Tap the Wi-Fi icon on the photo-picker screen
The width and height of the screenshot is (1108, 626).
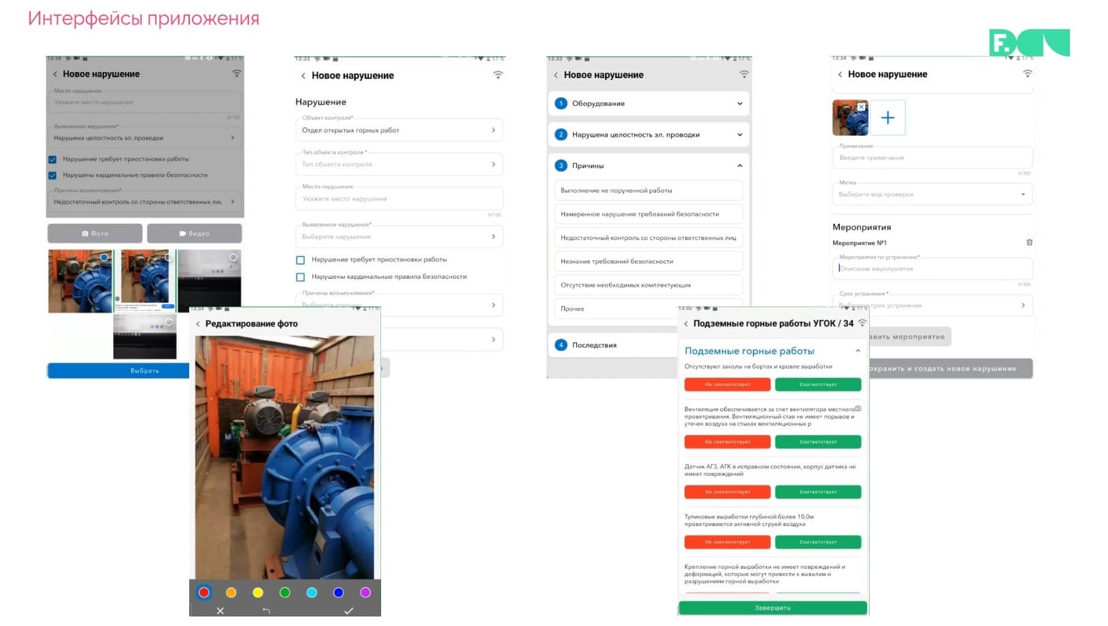[237, 73]
